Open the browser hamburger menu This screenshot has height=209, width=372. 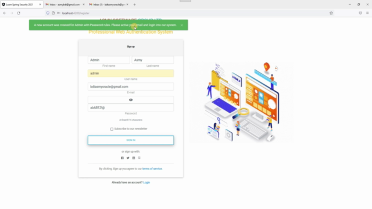pos(367,13)
